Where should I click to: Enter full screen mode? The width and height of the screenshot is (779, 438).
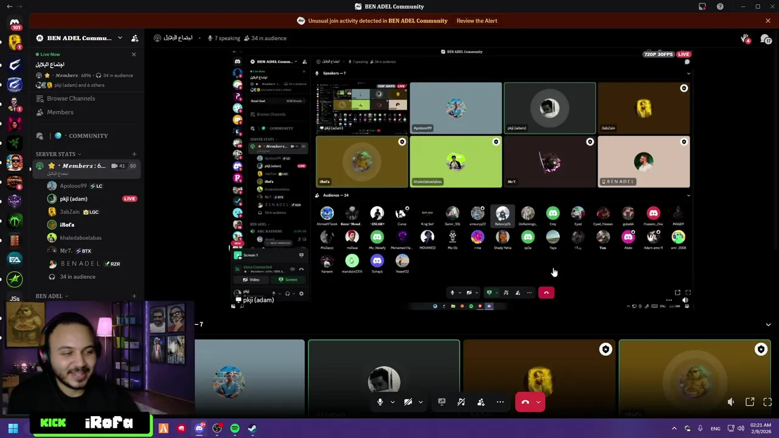click(767, 402)
